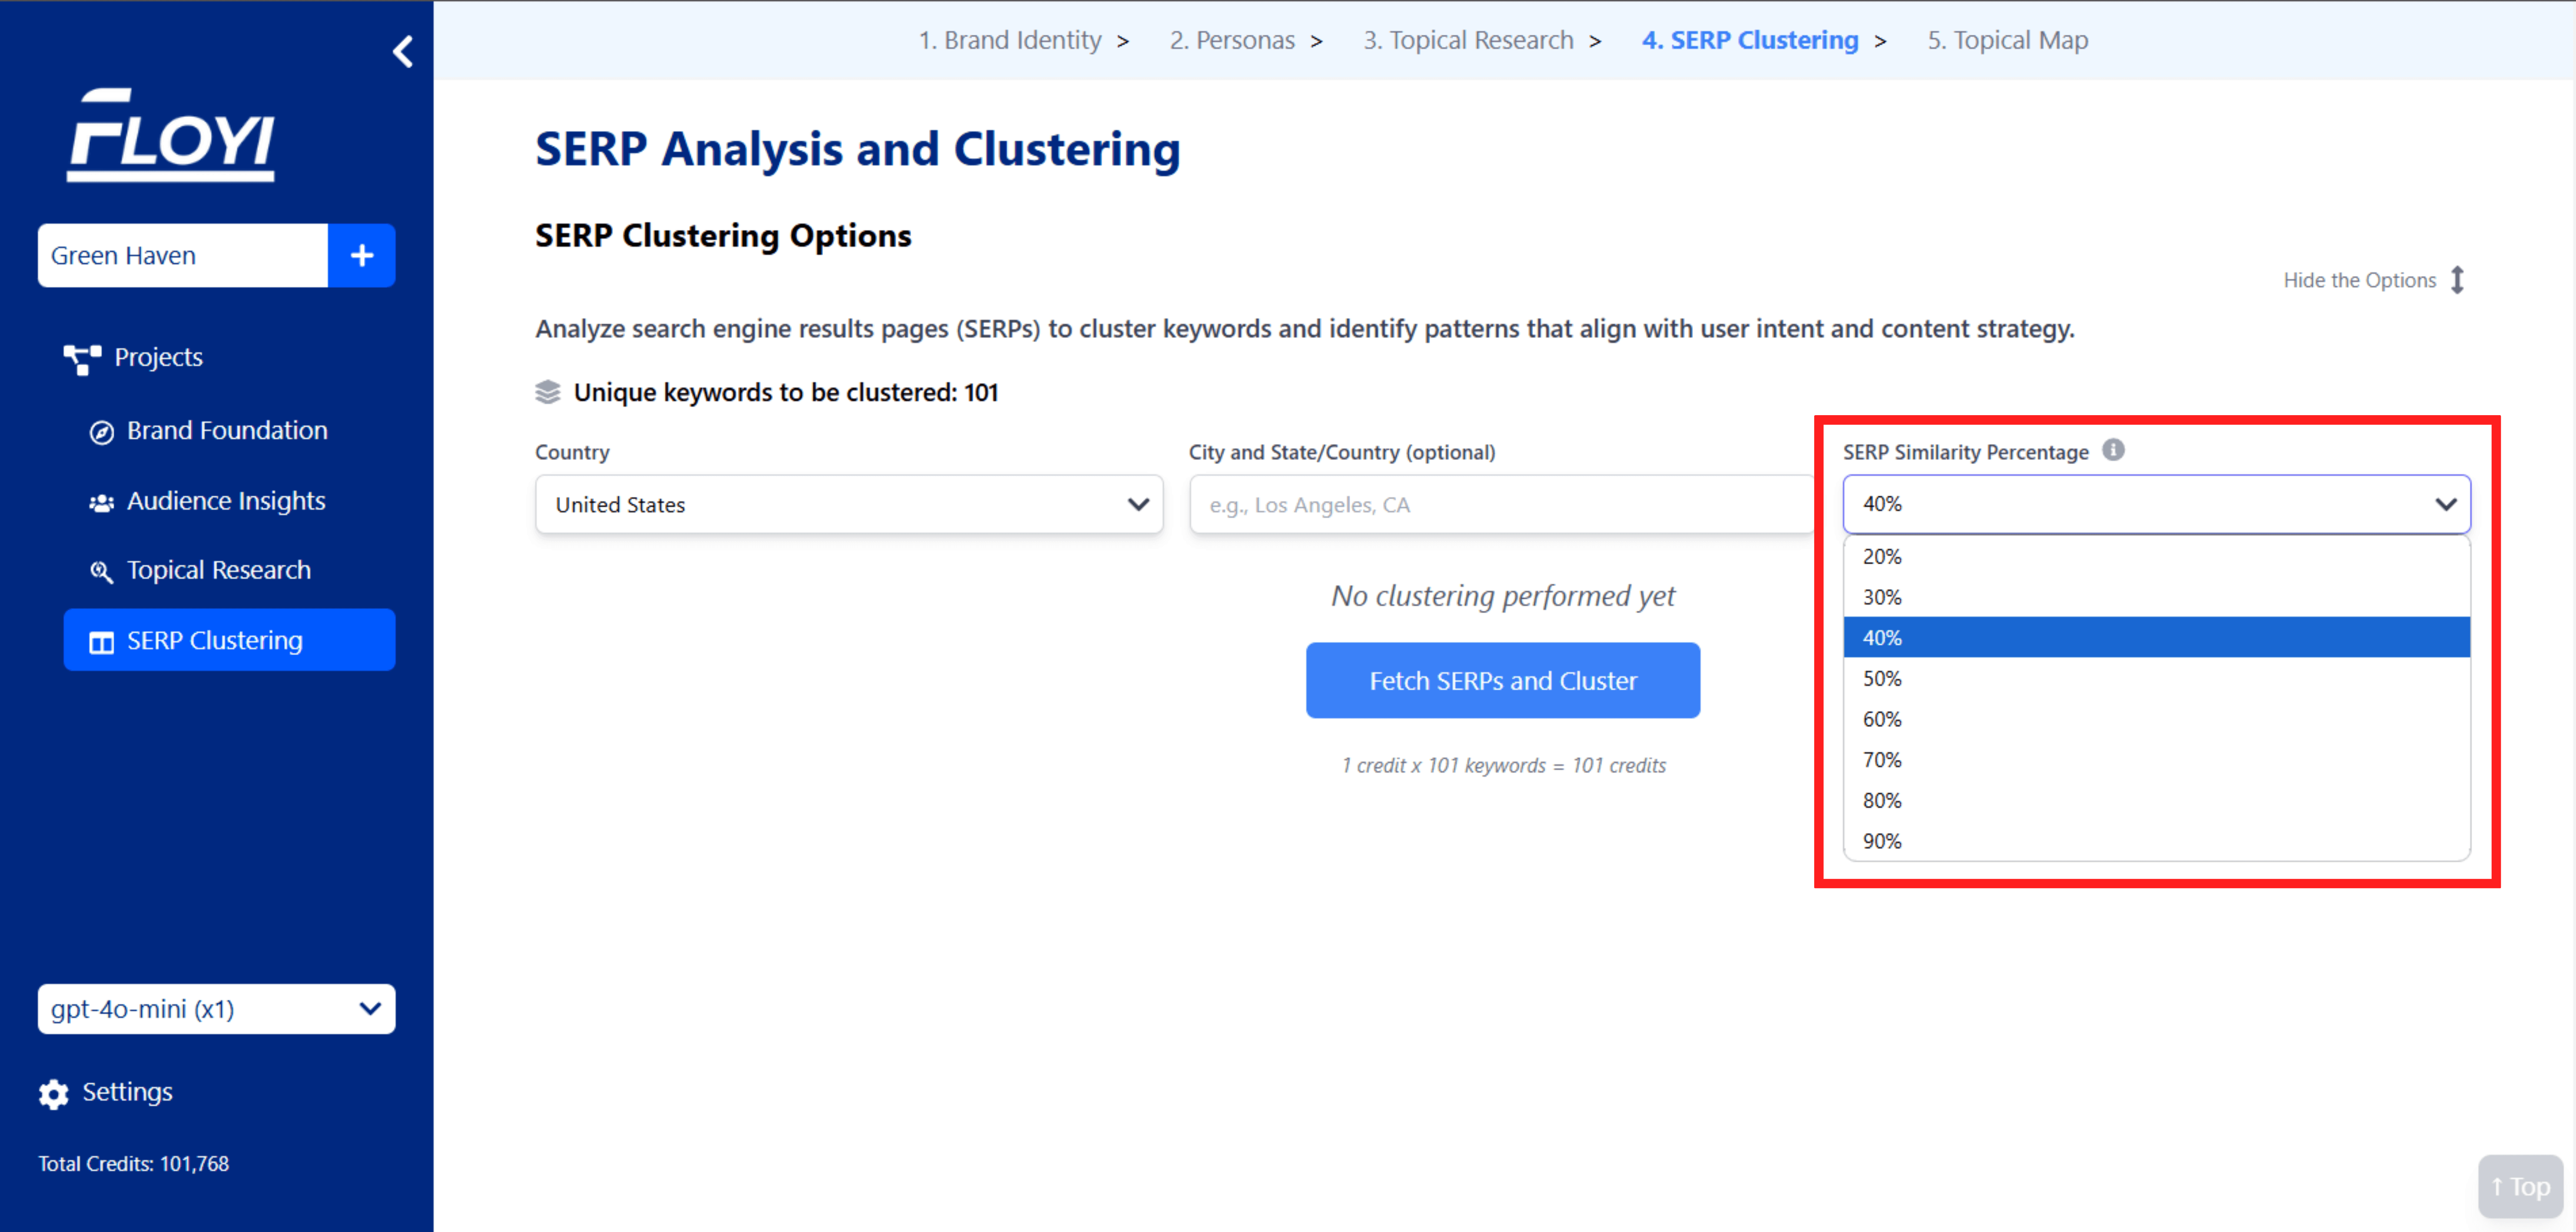
Task: Go to step 5. Topical Map
Action: [2008, 40]
